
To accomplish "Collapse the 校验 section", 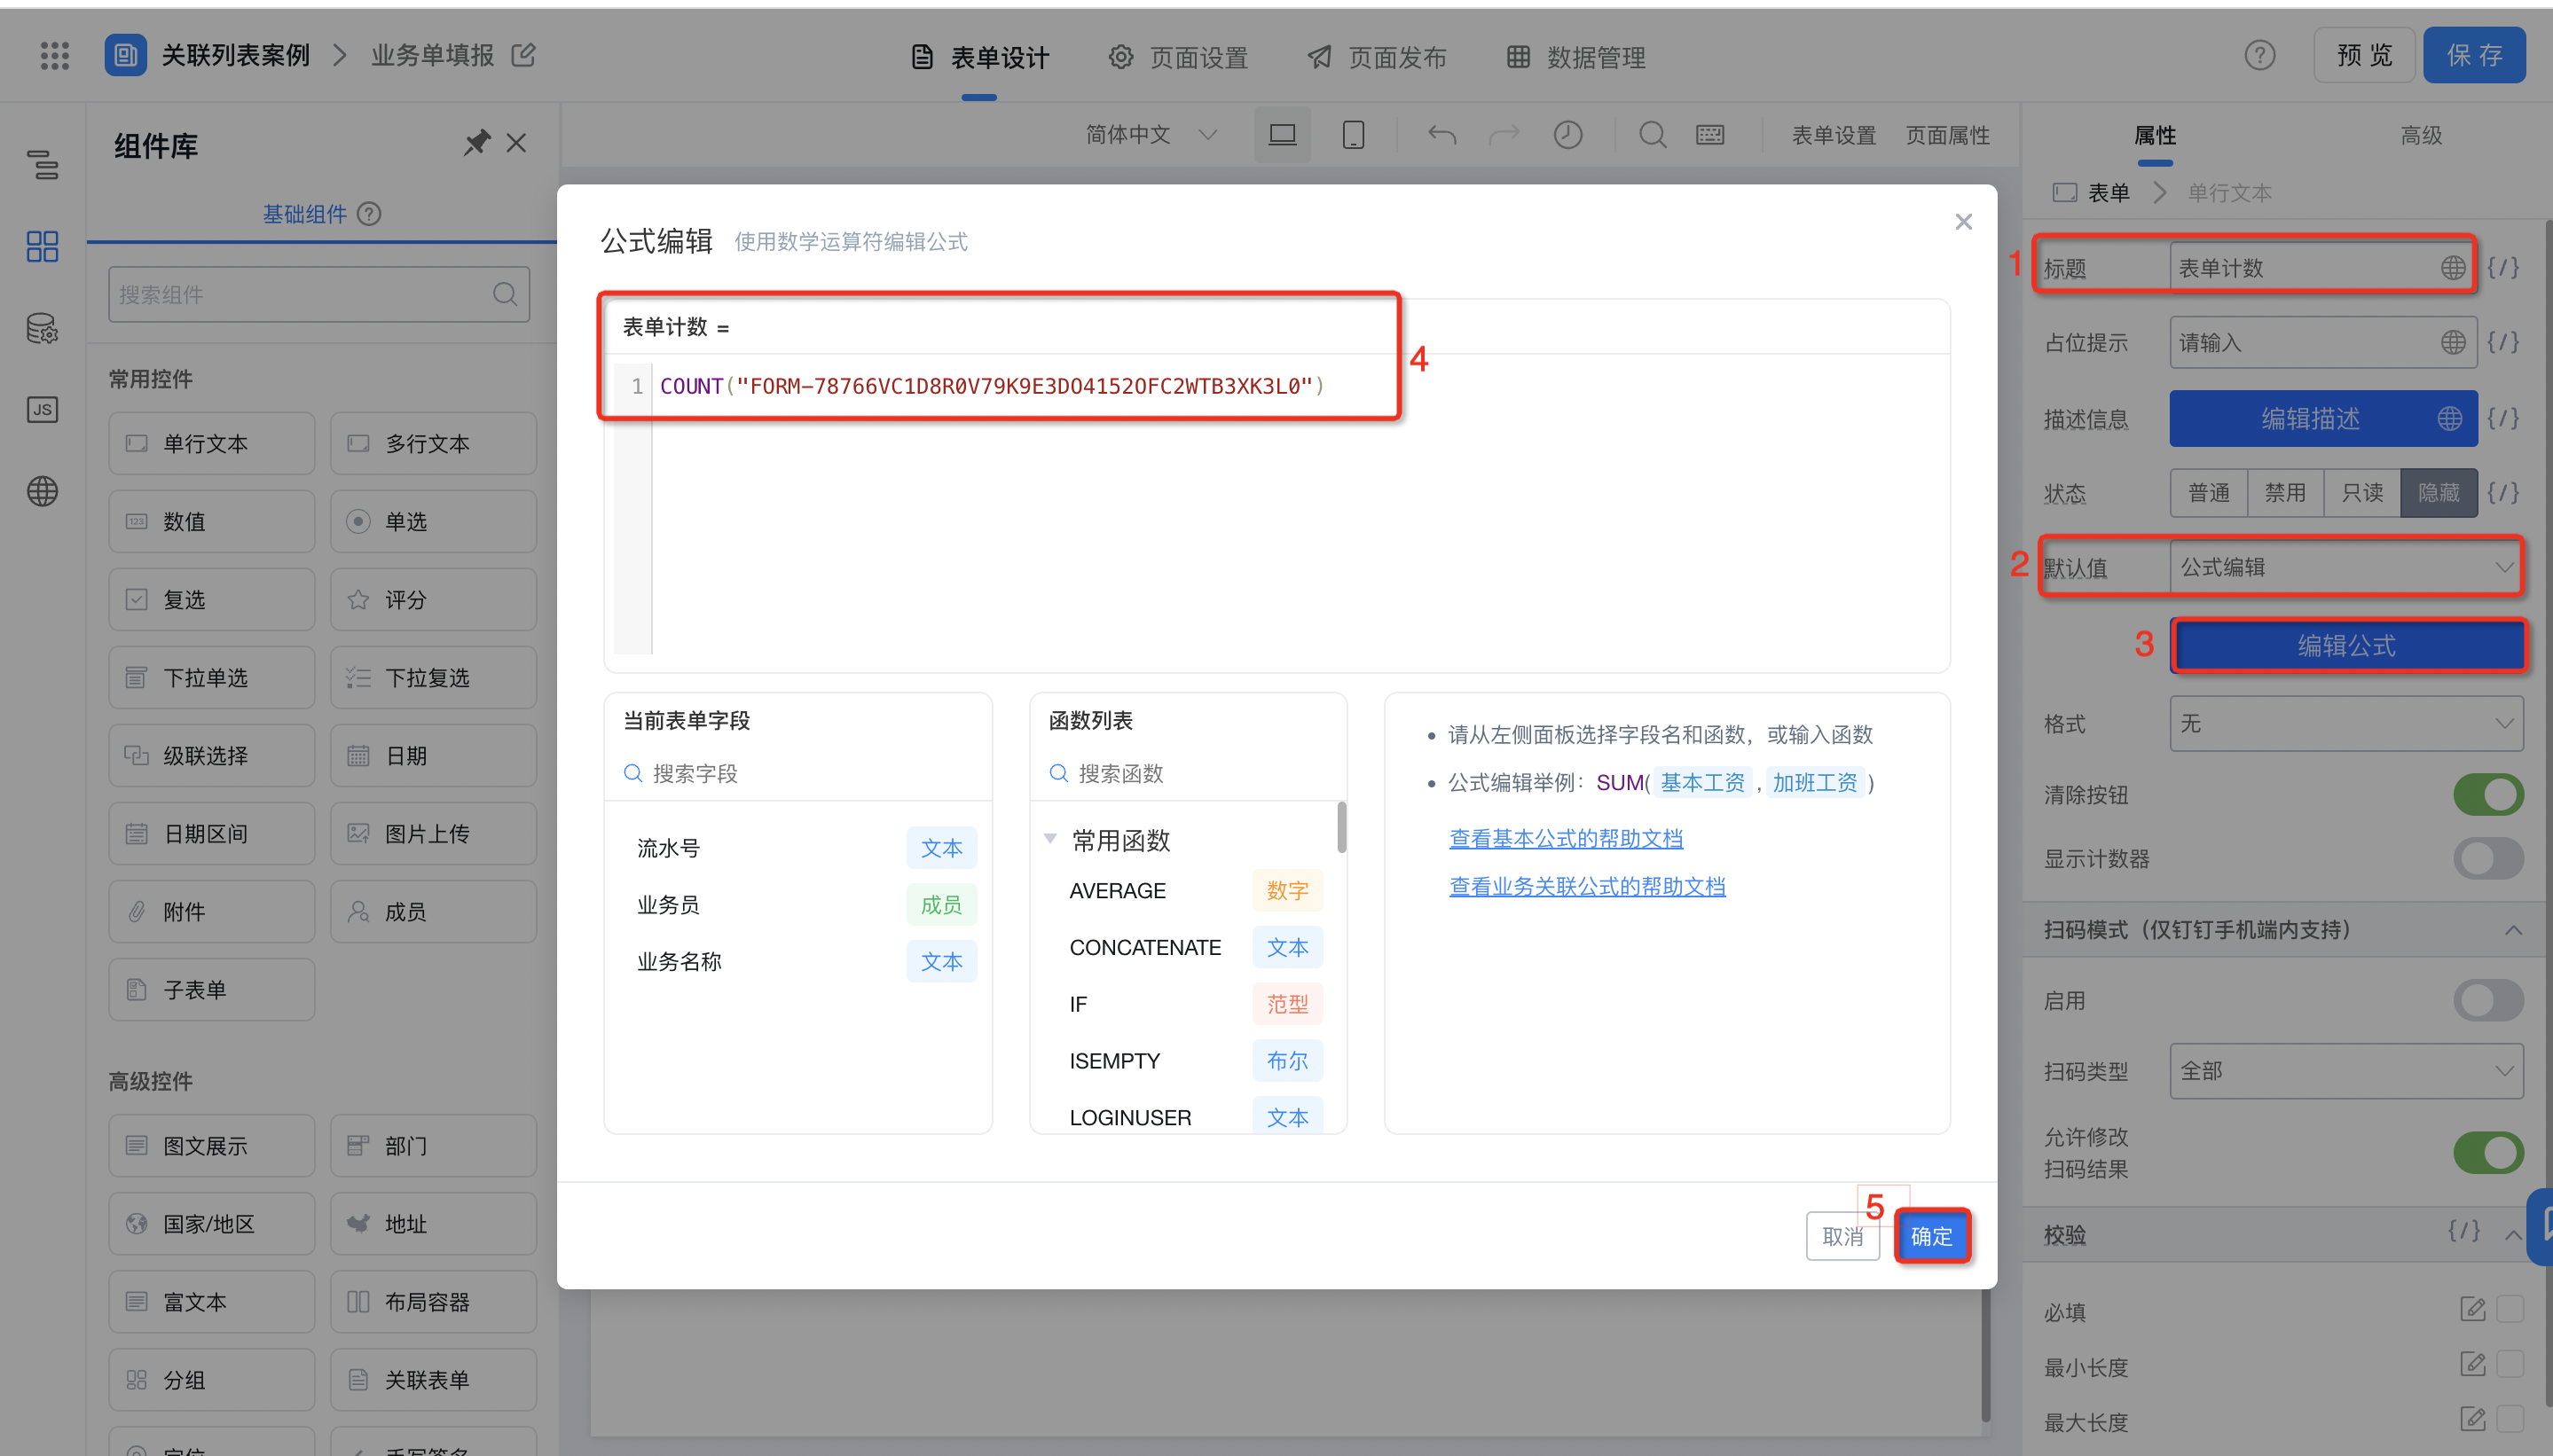I will pyautogui.click(x=2512, y=1235).
